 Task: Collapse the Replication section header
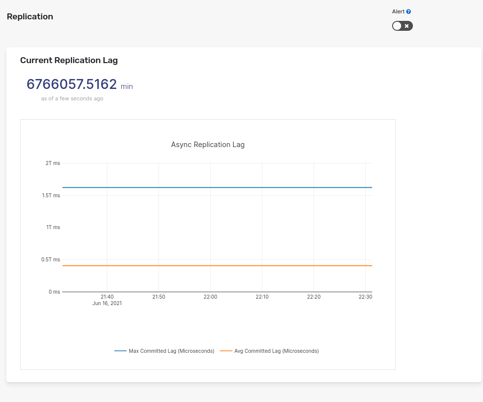point(30,16)
